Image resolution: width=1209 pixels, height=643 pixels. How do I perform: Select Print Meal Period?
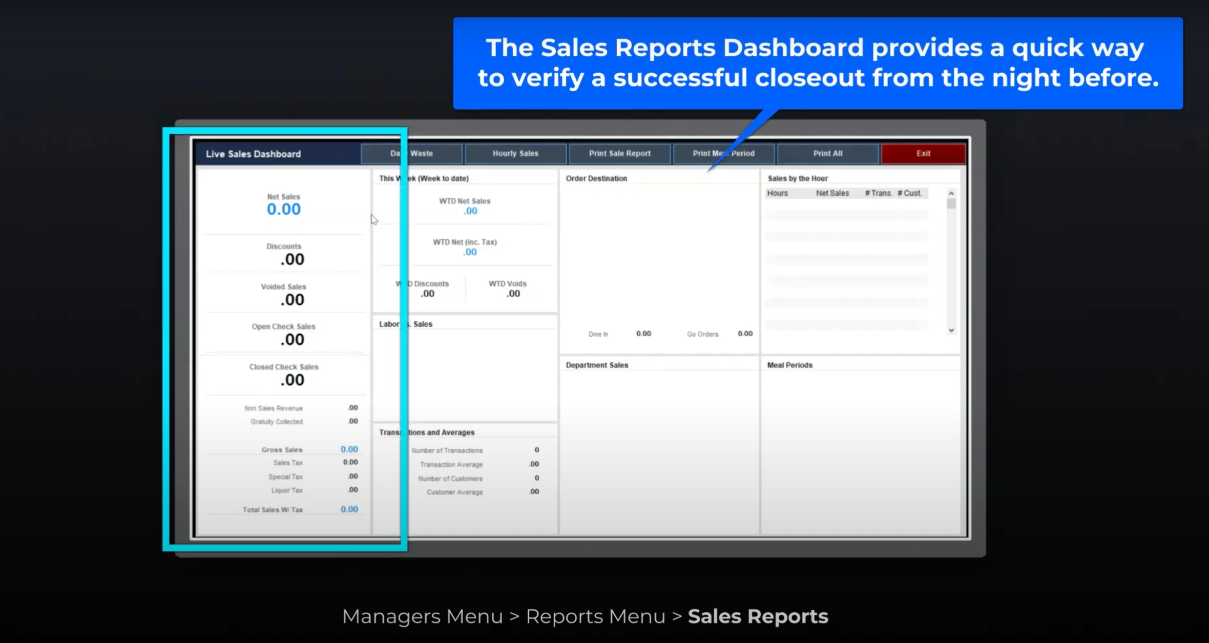click(723, 153)
